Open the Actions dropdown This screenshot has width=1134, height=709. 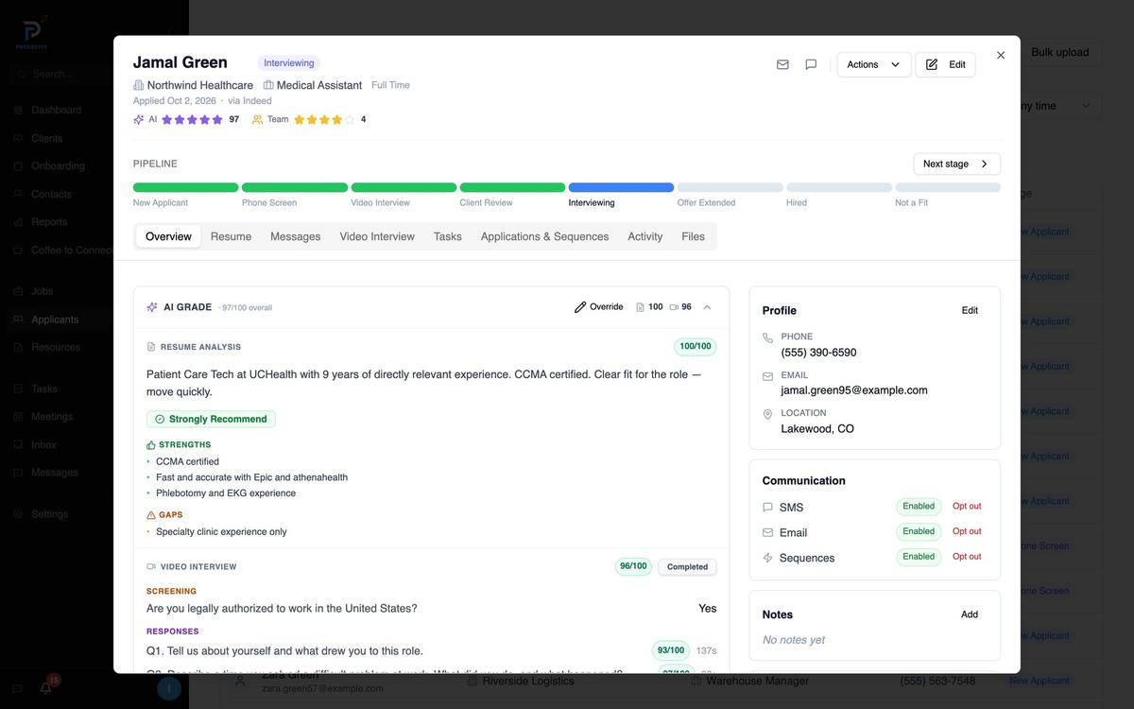coord(874,64)
